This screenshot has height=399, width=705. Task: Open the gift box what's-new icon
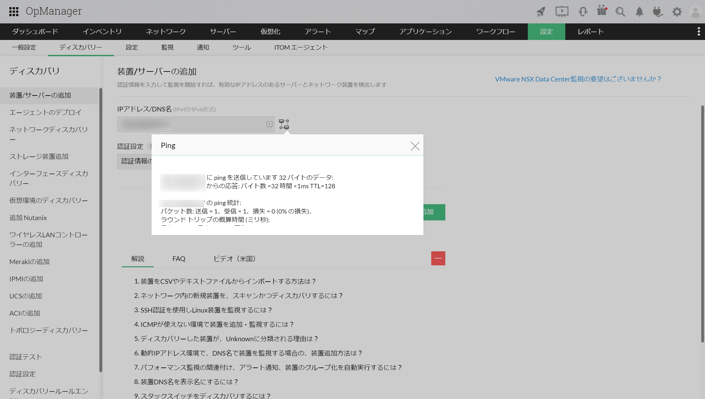(x=602, y=11)
